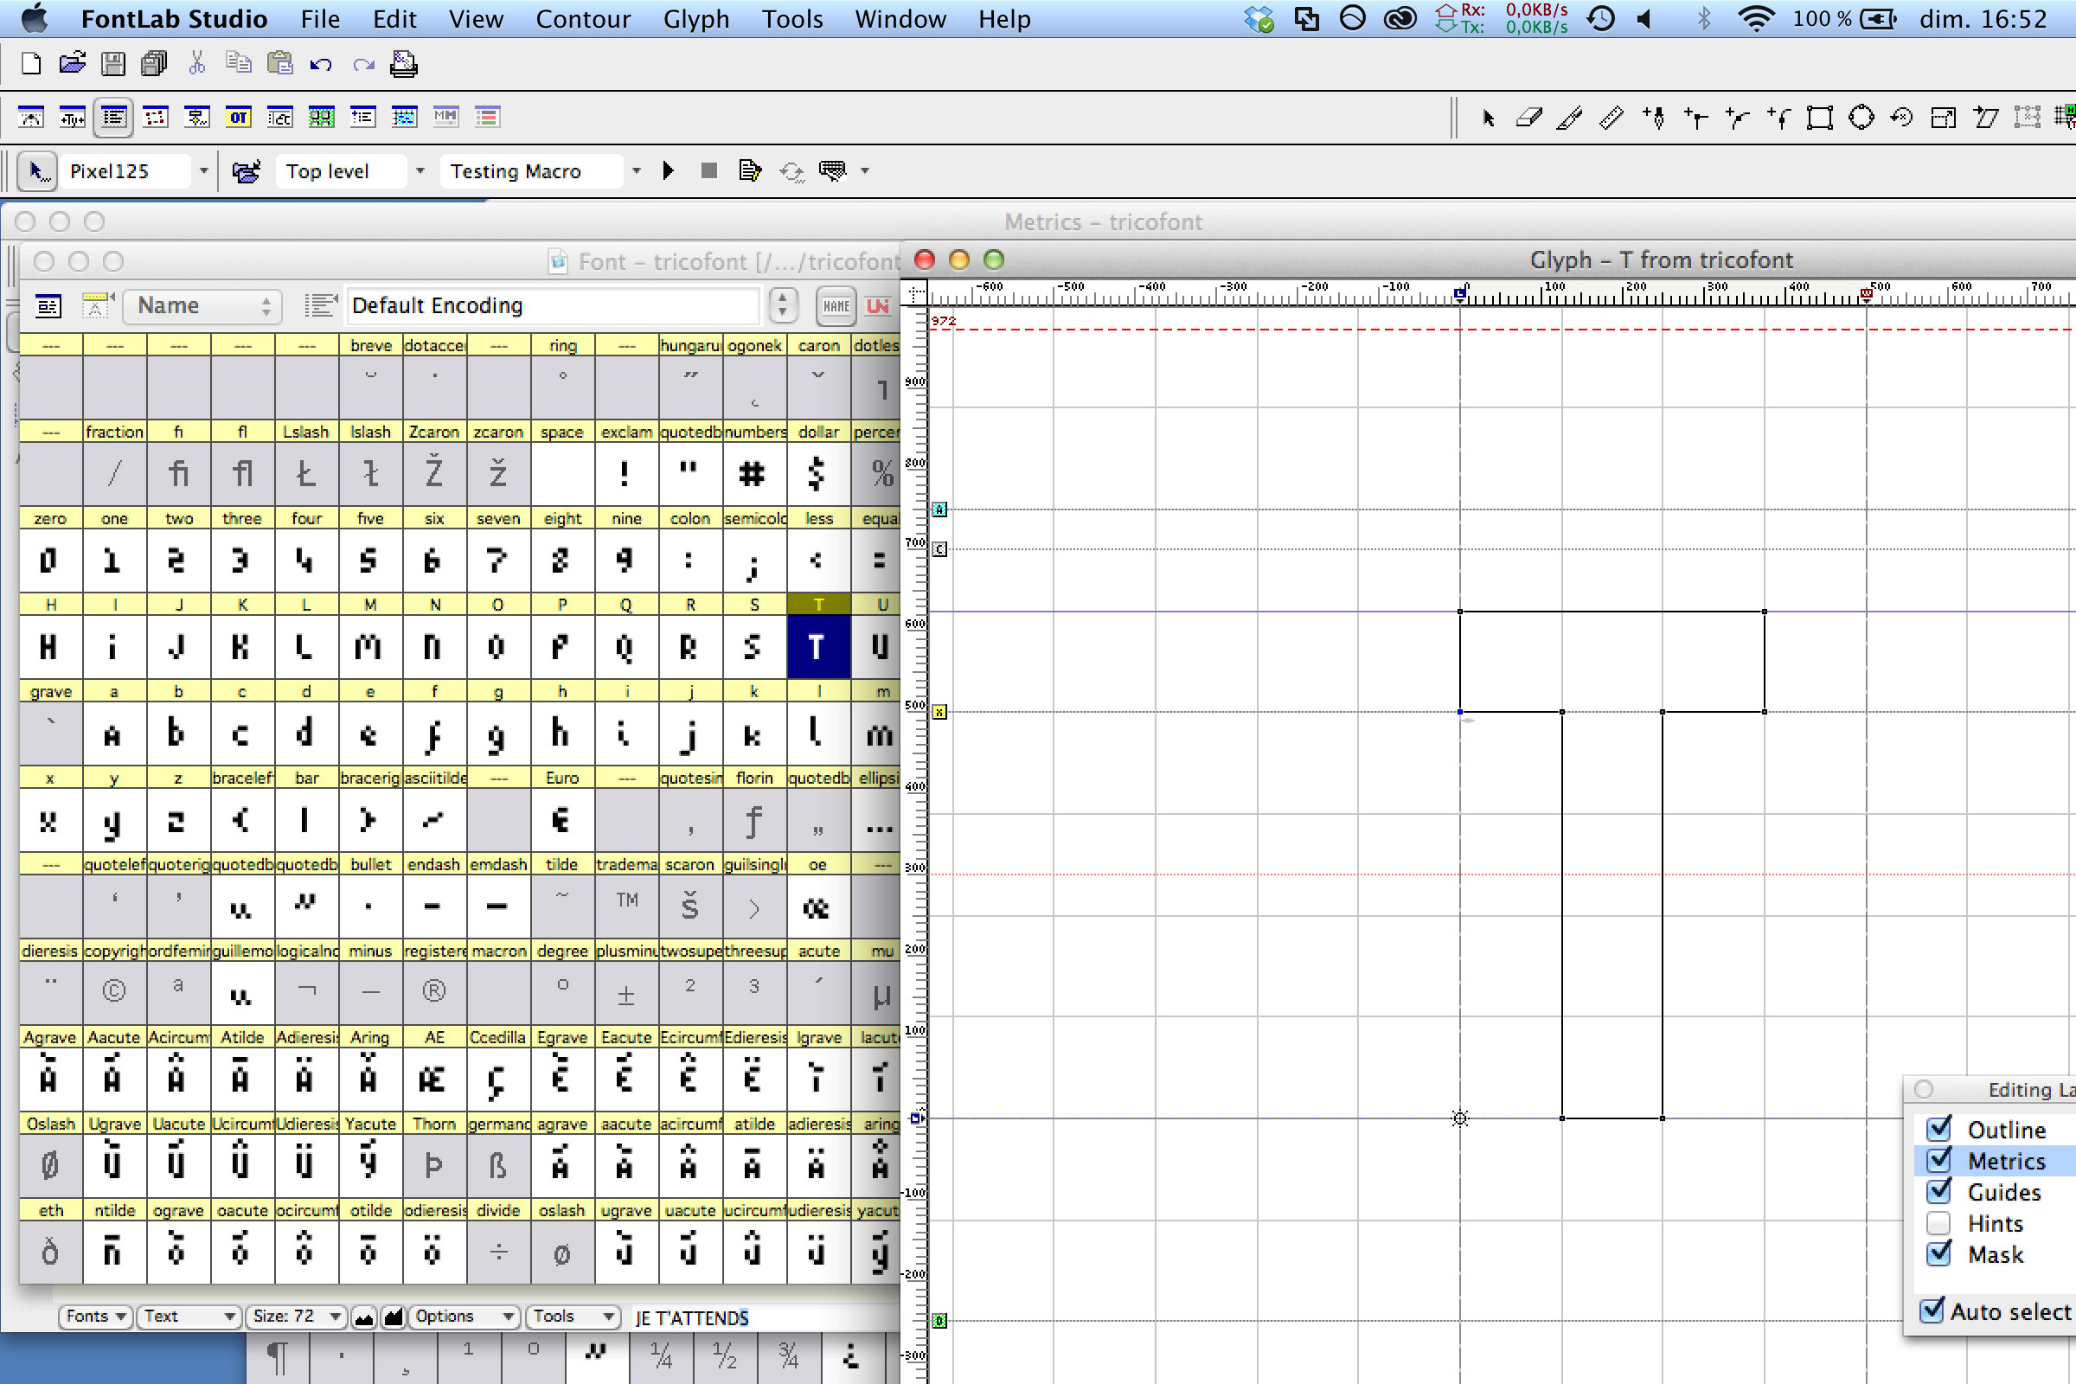2076x1384 pixels.
Task: Open the MM (multiple master) panel icon
Action: (445, 118)
